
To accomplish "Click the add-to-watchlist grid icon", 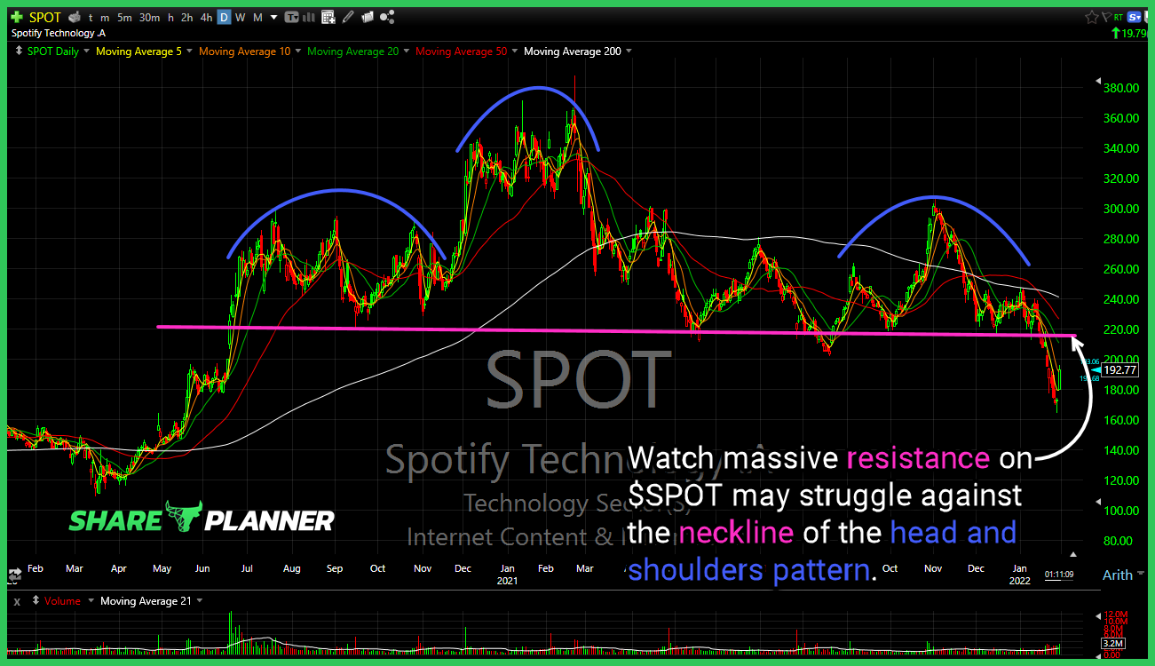I will point(328,17).
